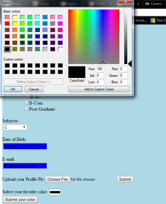Image resolution: width=166 pixels, height=204 pixels.
Task: Click the Green value field
Action: [x=123, y=75]
